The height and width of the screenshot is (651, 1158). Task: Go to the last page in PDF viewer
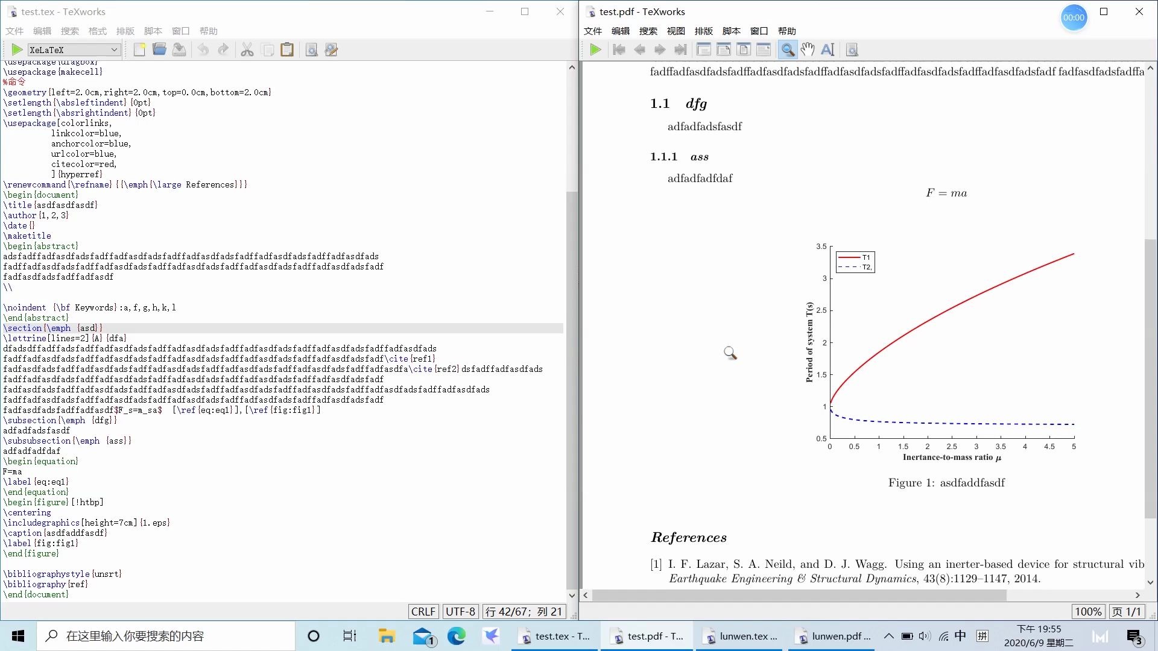(680, 50)
